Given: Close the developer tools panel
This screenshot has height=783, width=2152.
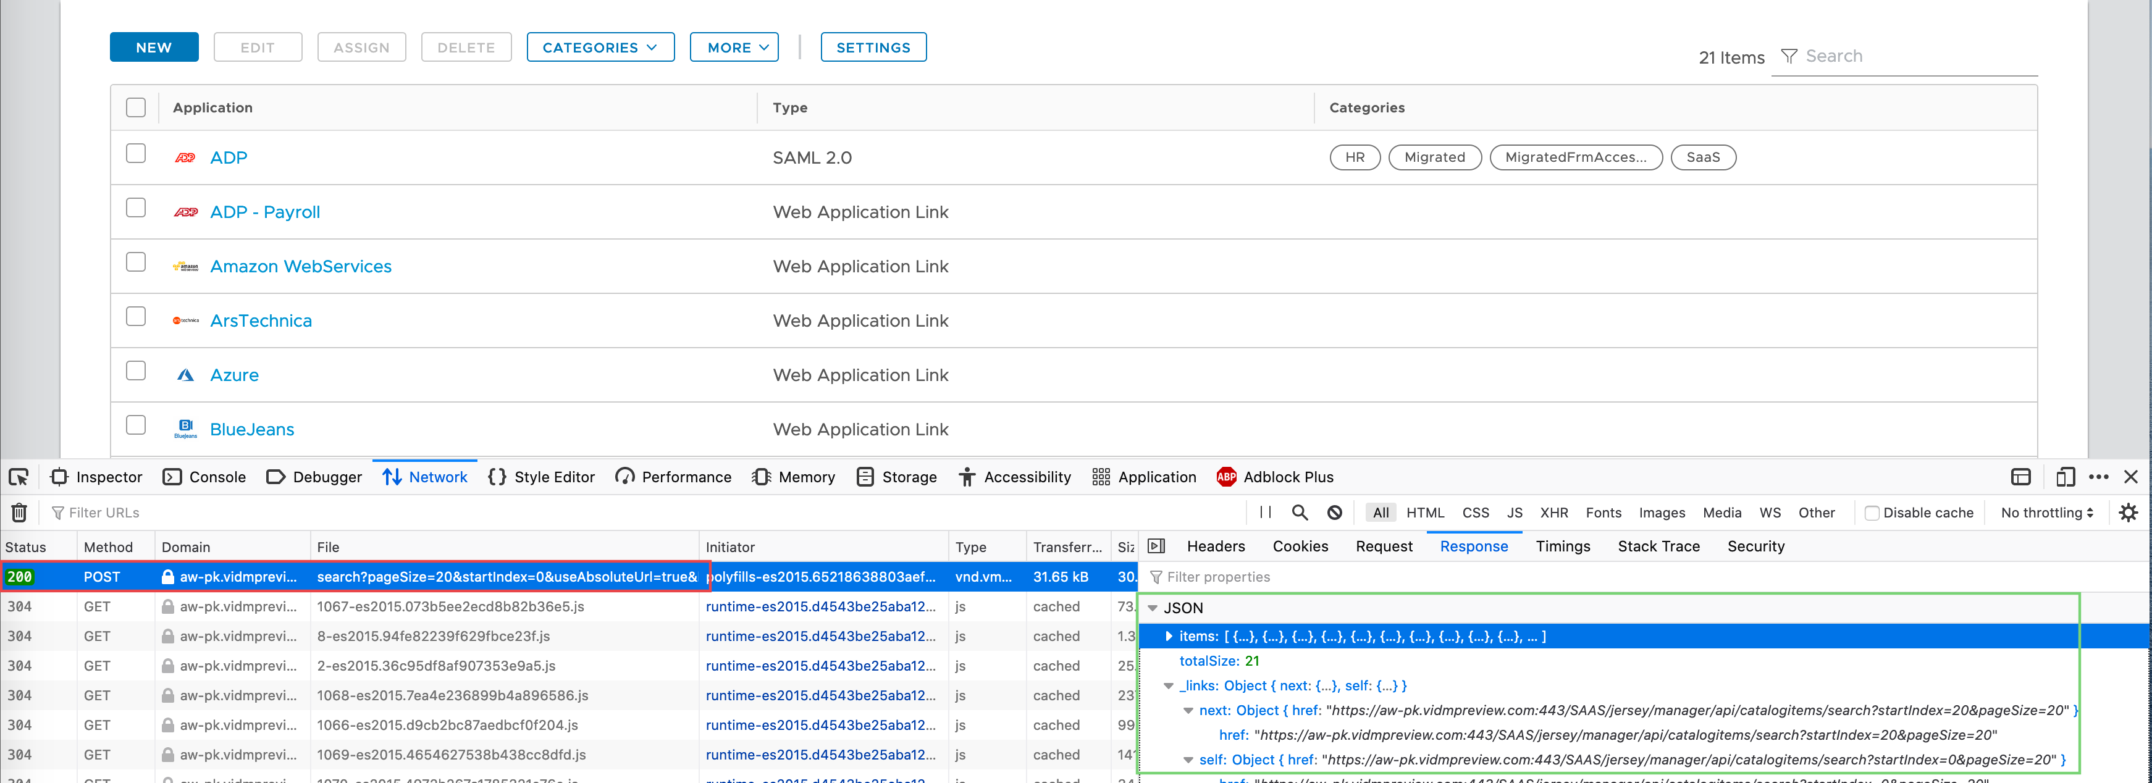Looking at the screenshot, I should [2131, 477].
